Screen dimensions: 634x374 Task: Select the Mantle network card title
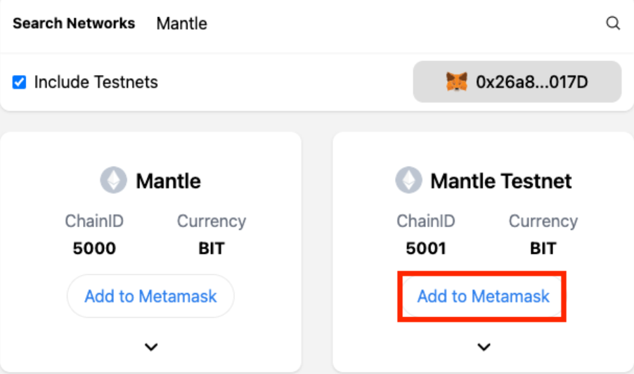168,181
